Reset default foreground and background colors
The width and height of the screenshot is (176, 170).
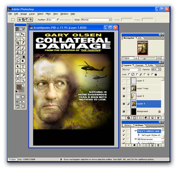point(17,92)
